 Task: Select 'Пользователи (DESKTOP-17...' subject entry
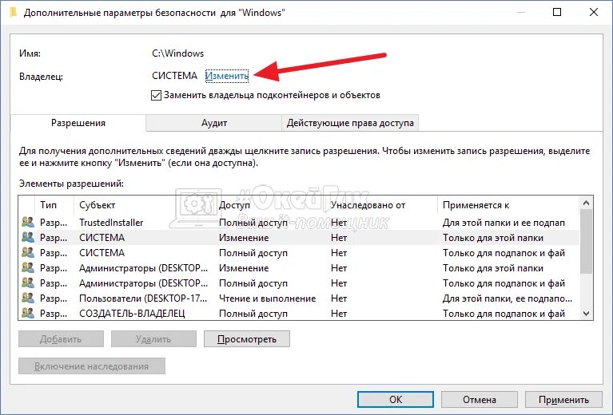click(x=143, y=298)
